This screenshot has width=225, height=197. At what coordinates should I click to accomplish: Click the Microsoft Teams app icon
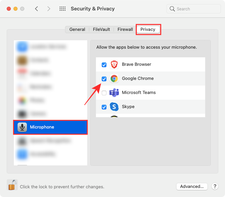click(114, 93)
